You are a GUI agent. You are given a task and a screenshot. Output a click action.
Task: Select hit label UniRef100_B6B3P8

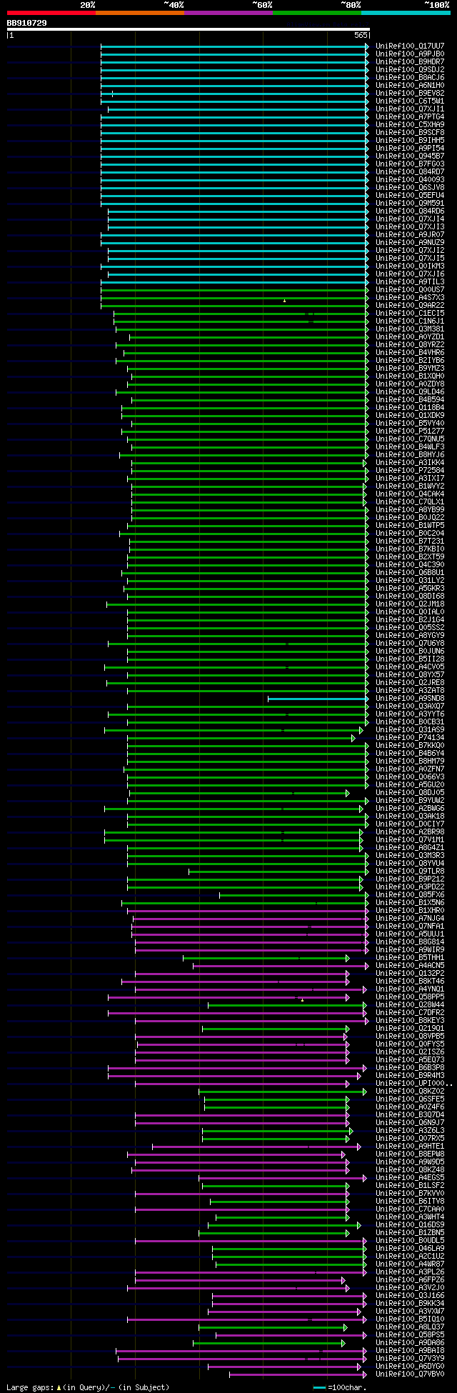(410, 1067)
